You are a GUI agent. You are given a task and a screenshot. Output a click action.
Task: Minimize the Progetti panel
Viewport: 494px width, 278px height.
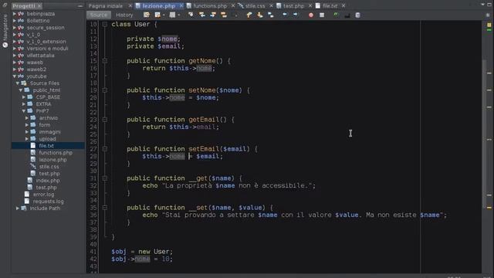click(80, 5)
